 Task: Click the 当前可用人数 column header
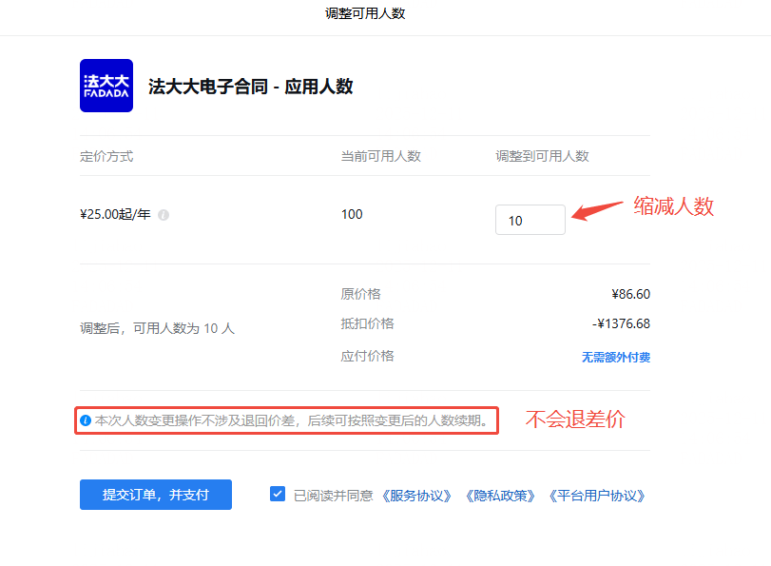(381, 157)
